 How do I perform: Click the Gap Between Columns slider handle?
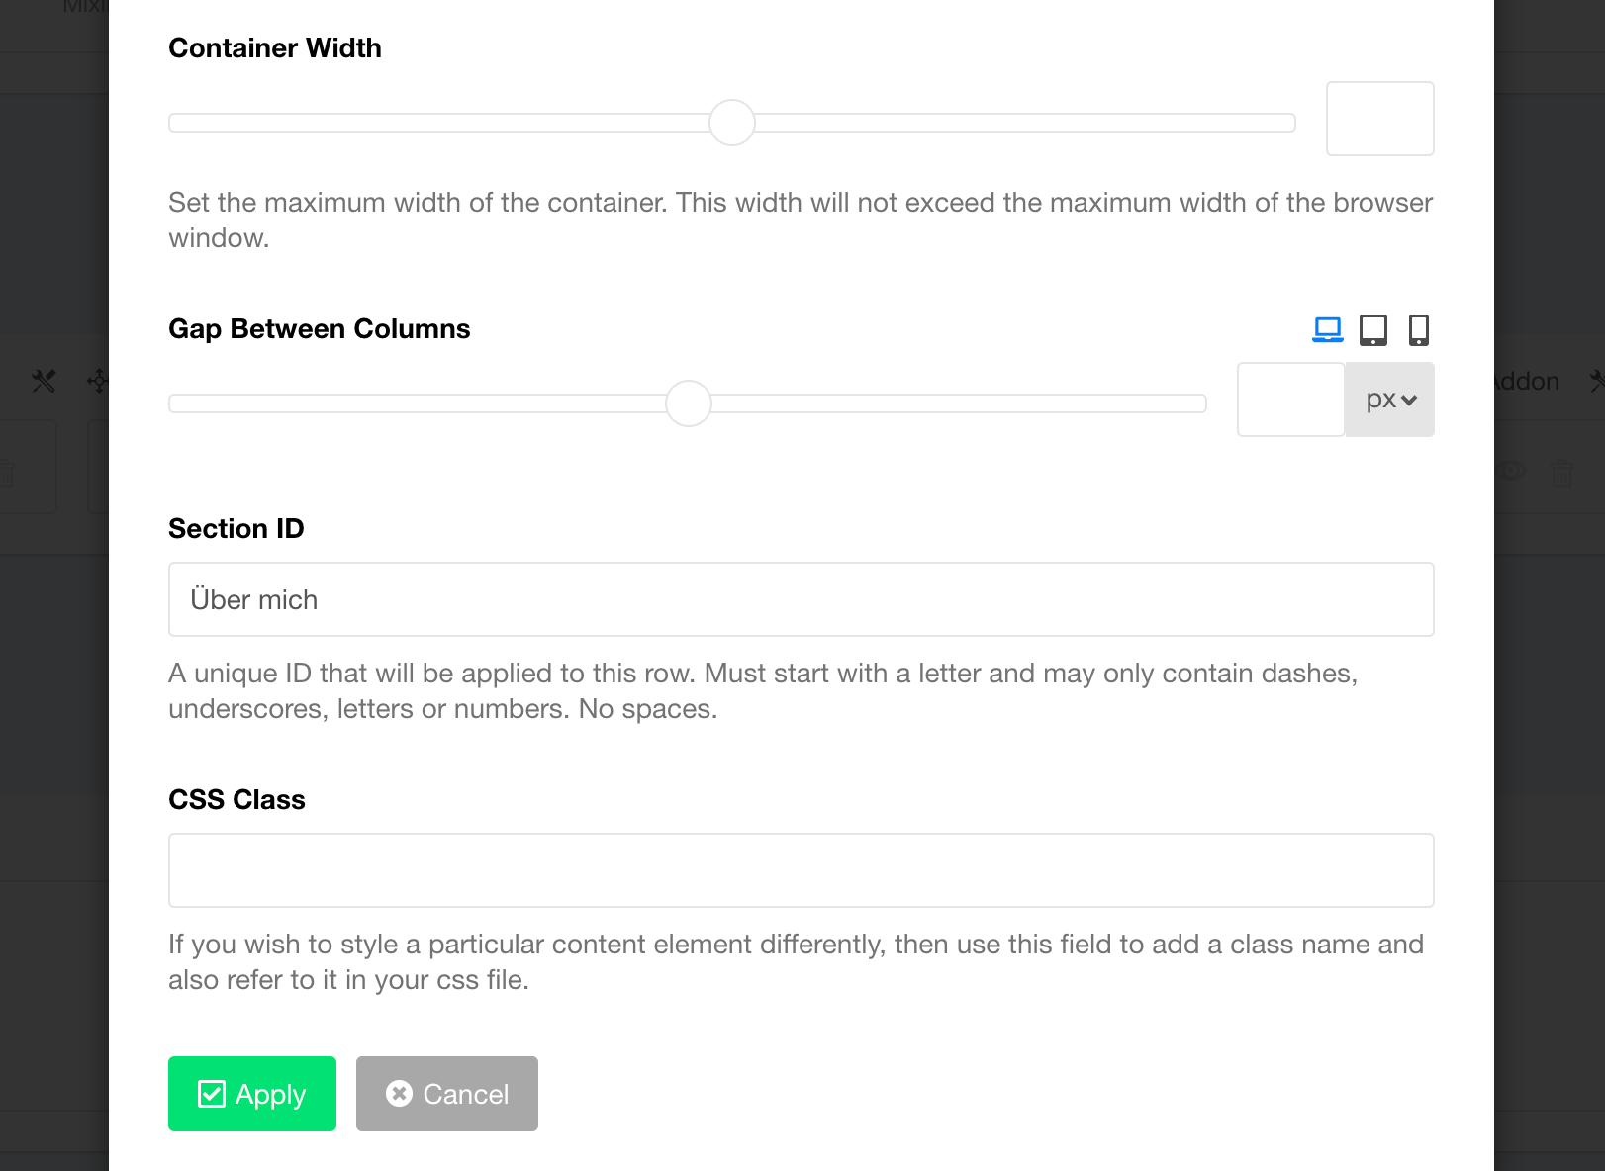coord(689,404)
